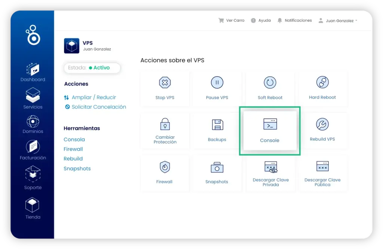The height and width of the screenshot is (249, 383).
Task: Trigger Hard Reboot tile
Action: point(322,88)
